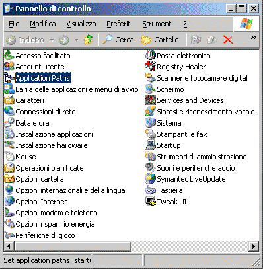Screen dimensions: 263x269
Task: Click the Indietro back button
Action: click(25, 40)
